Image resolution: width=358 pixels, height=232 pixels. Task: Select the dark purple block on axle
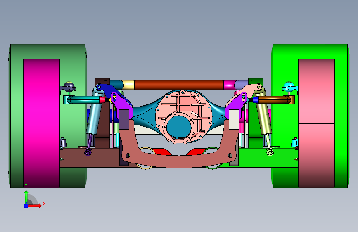(124, 119)
